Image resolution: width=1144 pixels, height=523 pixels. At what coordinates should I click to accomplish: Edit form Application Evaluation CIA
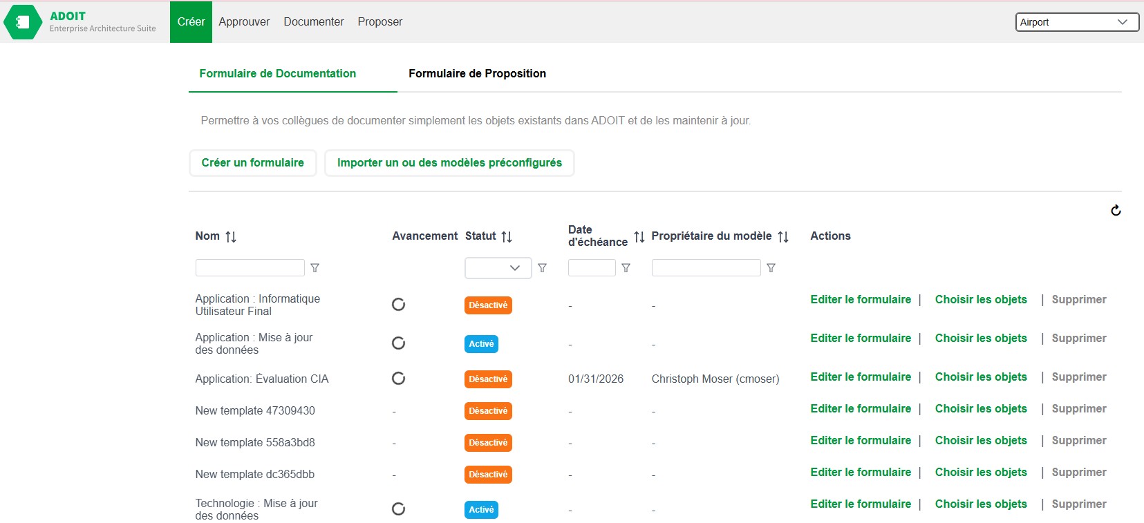(861, 377)
